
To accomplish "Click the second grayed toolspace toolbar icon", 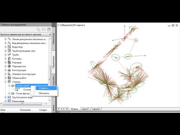I will click(43, 29).
